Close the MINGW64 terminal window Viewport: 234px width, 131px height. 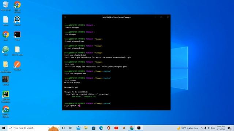coord(167,17)
